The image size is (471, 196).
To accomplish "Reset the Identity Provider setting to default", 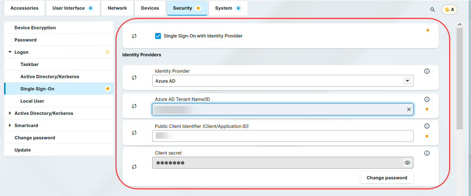I will (x=134, y=78).
